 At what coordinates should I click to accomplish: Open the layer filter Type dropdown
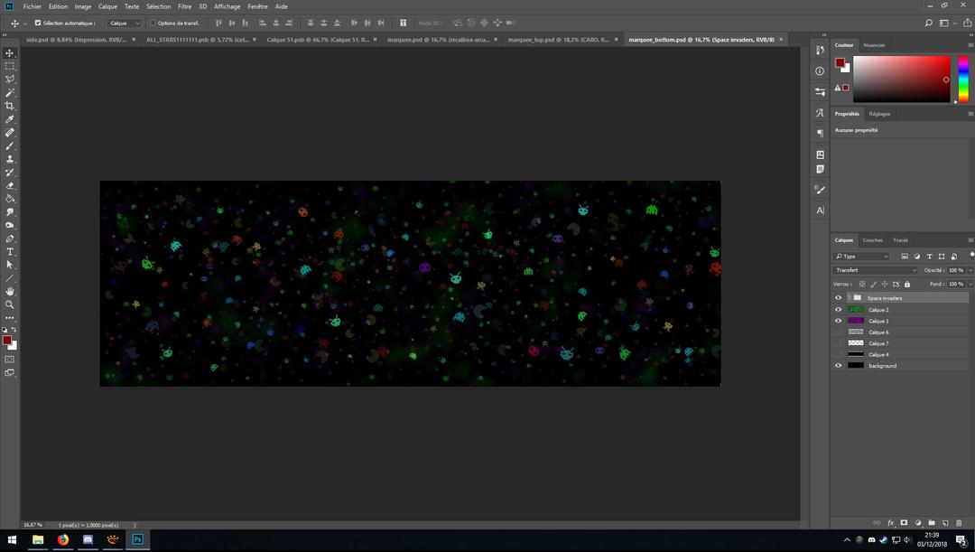pyautogui.click(x=861, y=257)
